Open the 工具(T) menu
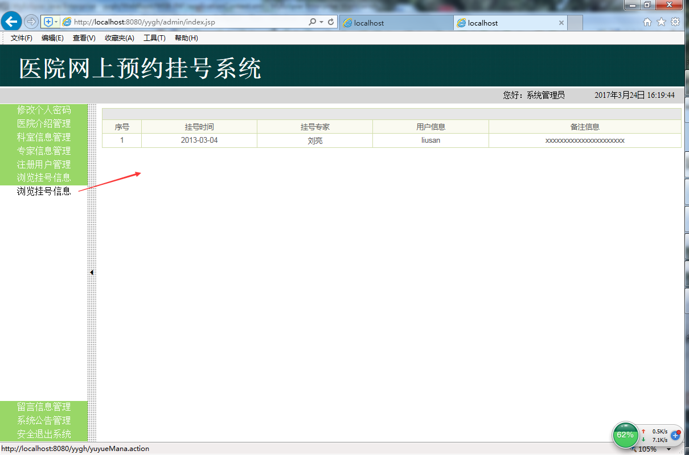 [x=154, y=38]
